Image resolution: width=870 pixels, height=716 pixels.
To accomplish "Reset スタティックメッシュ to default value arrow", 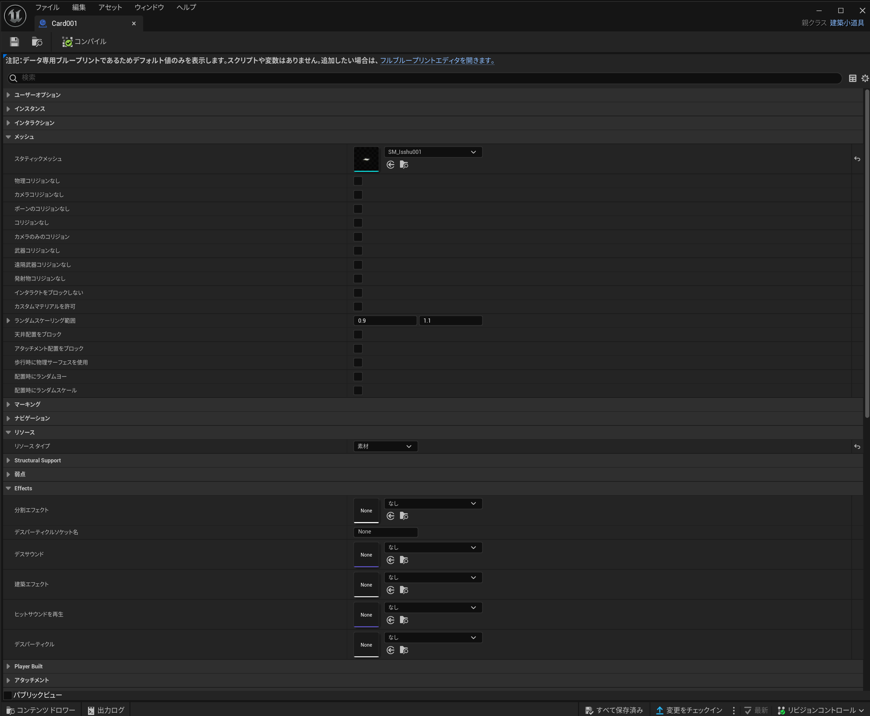I will pos(857,159).
